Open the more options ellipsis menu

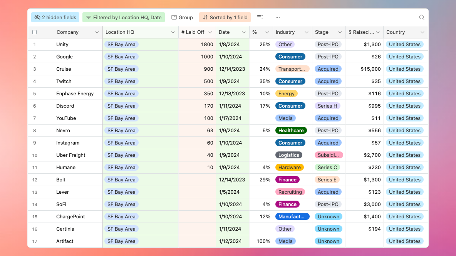tap(278, 17)
